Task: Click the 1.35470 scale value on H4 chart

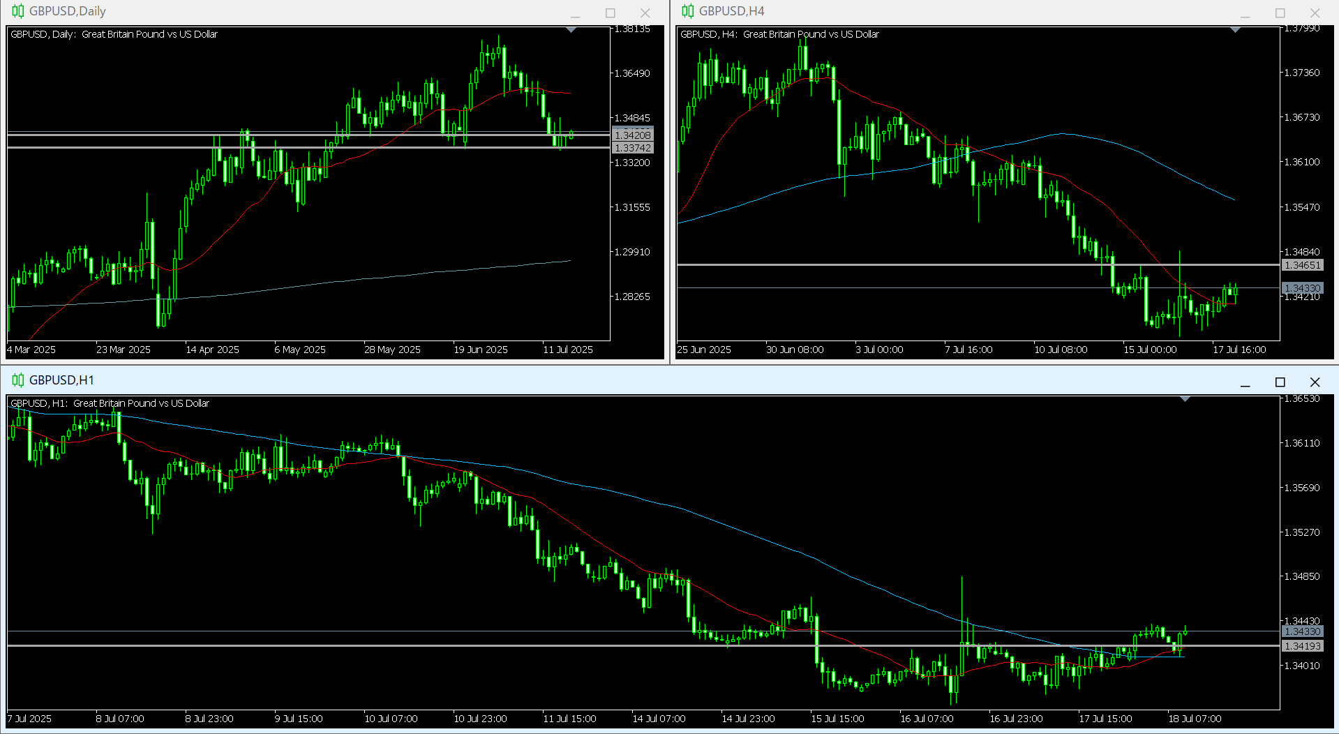Action: (x=1302, y=207)
